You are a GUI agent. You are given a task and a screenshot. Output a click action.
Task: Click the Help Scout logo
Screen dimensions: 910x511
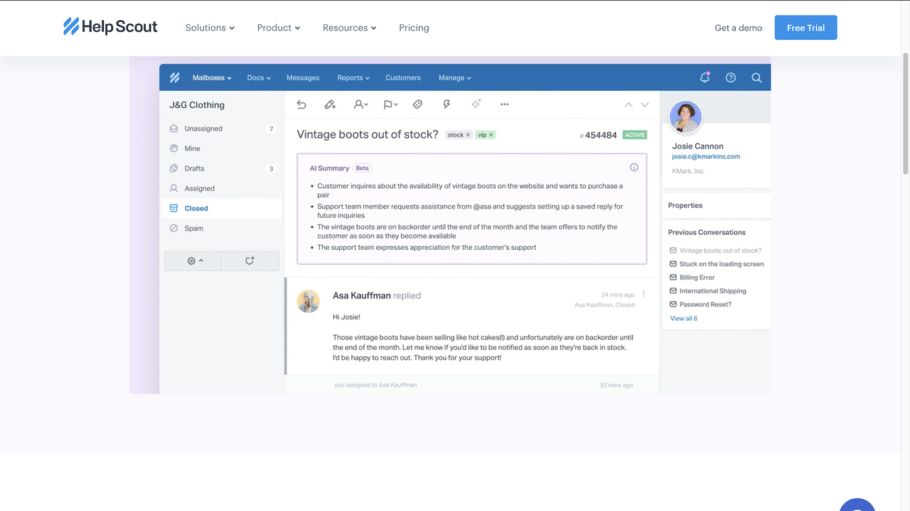(x=110, y=27)
